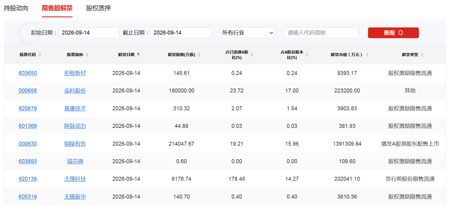Open 金科股份 stock name link

[x=75, y=90]
